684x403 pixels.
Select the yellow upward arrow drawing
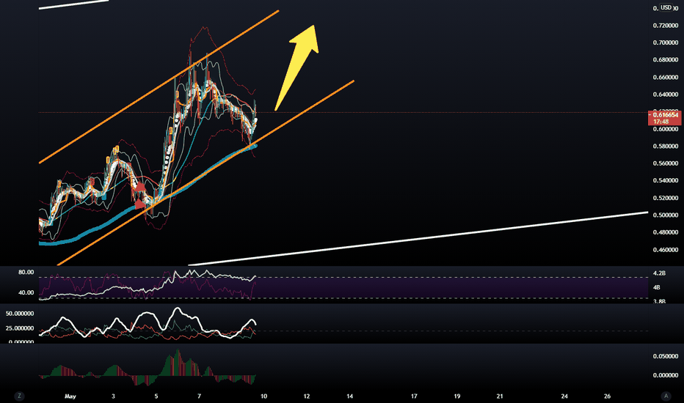[x=297, y=67]
